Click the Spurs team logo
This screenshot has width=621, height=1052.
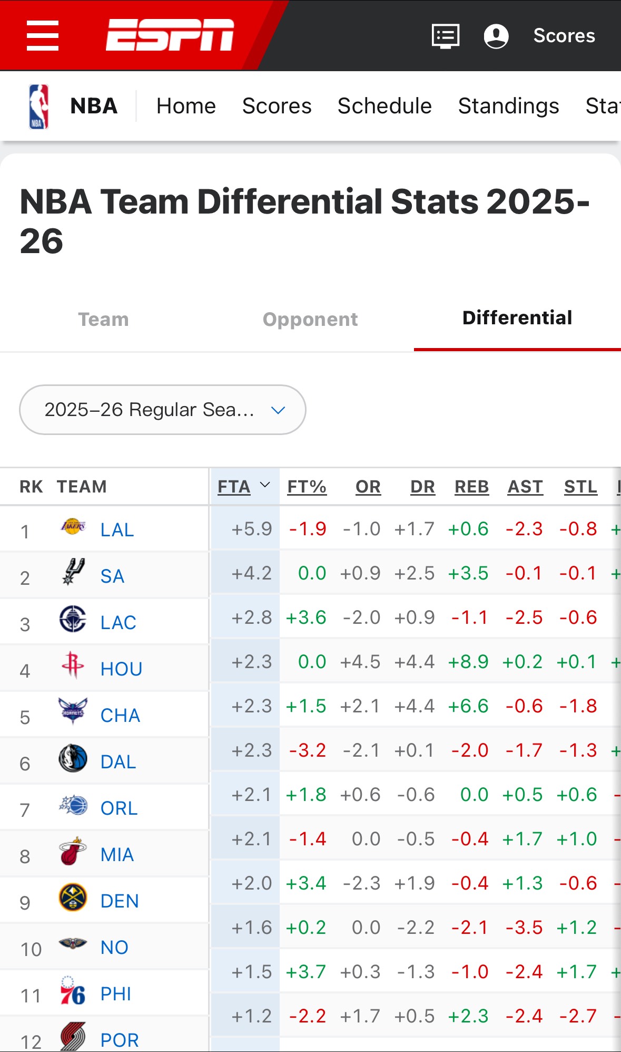tap(73, 573)
